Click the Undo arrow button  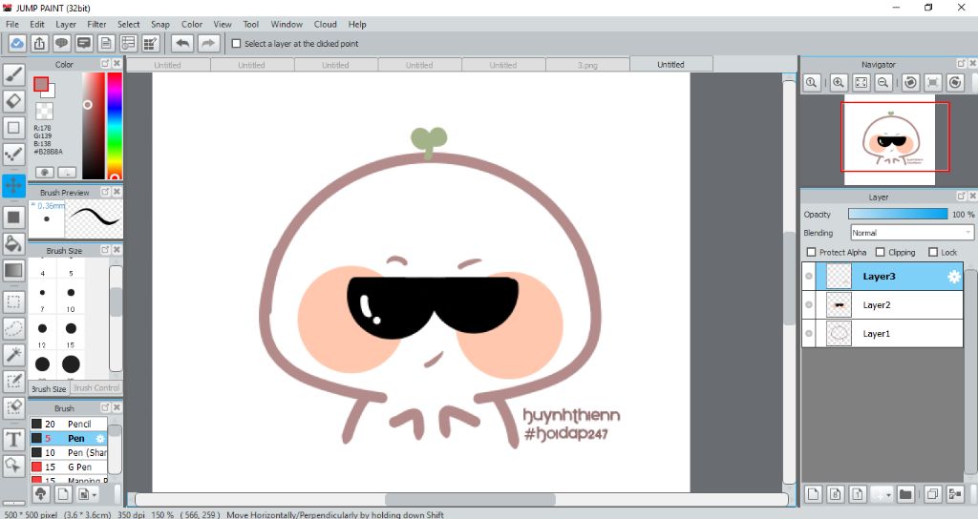coord(182,44)
